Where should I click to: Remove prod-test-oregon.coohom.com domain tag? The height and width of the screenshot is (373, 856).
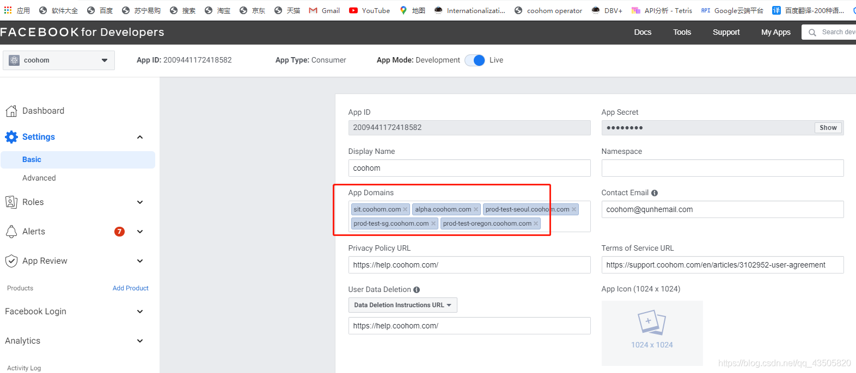(x=536, y=223)
